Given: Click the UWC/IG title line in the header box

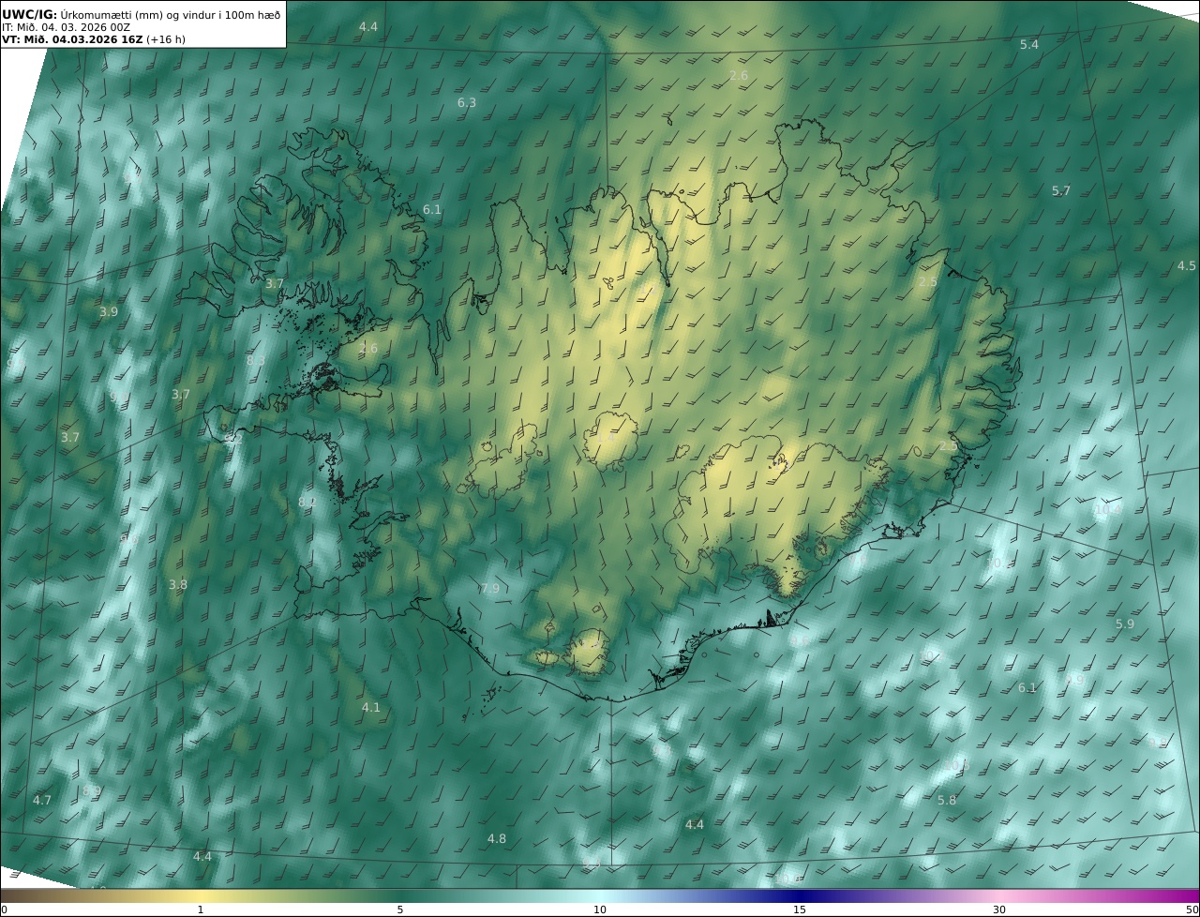Looking at the screenshot, I should click(x=140, y=15).
